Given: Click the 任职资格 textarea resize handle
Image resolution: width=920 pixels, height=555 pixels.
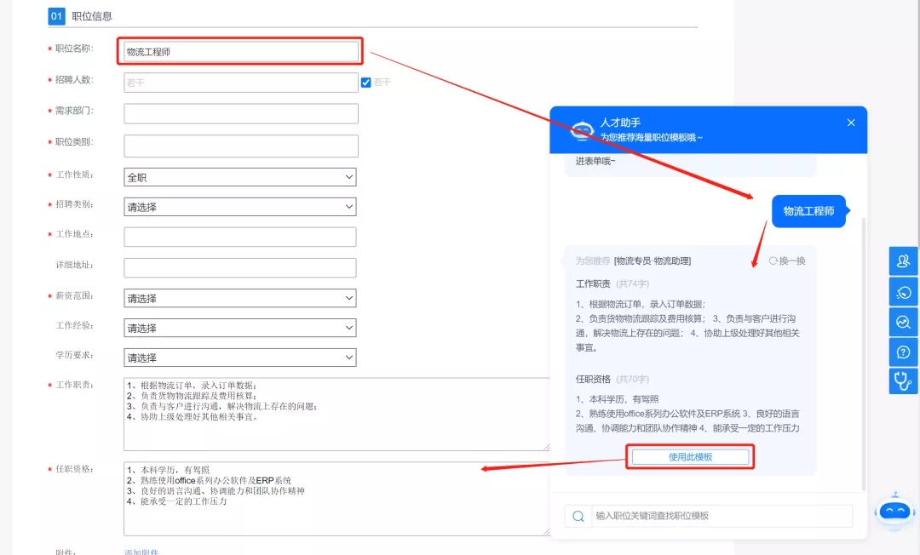Looking at the screenshot, I should (546, 531).
